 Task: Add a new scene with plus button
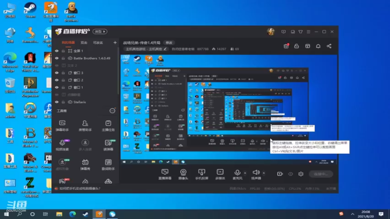pos(115,43)
